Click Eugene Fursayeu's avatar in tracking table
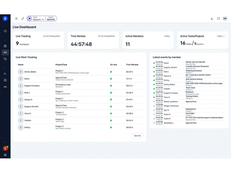Screen dimensions: 231x173 [x=21, y=86]
